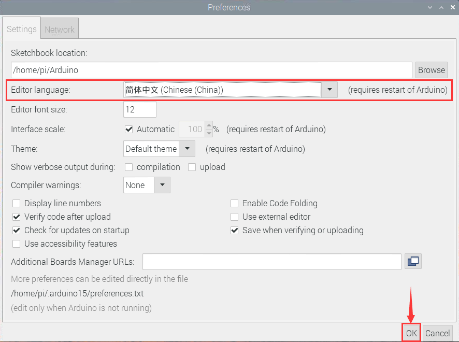Open the preferences.txt file path link

point(77,293)
